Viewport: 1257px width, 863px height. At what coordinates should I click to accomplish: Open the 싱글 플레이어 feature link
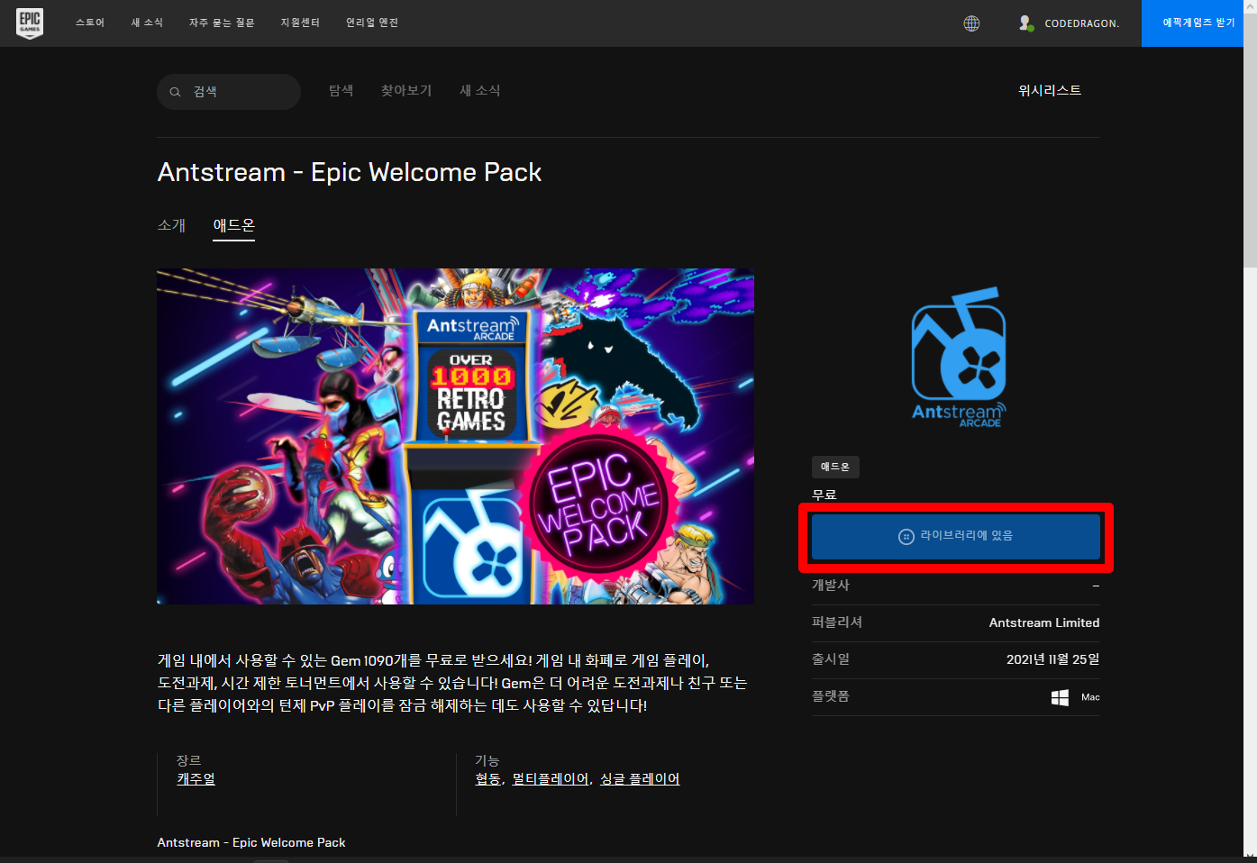640,779
